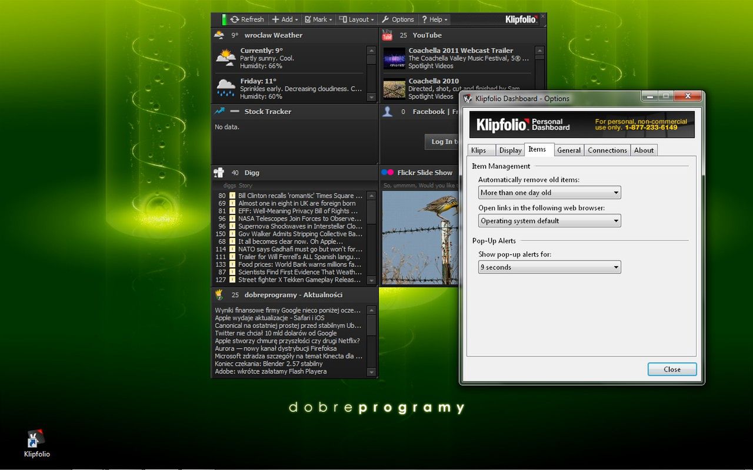753x470 pixels.
Task: Open news 'Adobe: wkrótce załatamy Flash Playera'
Action: 271,371
